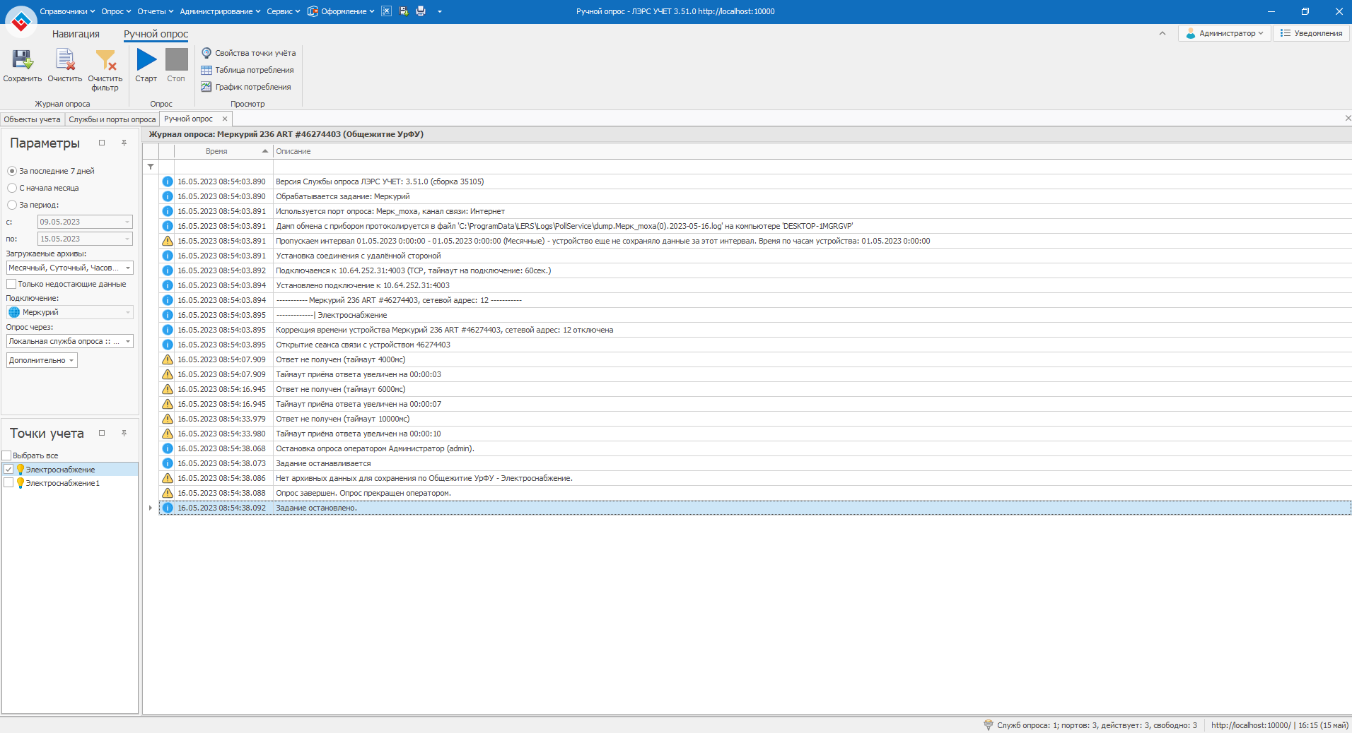Click the Clear log icon
This screenshot has width=1352, height=733.
(x=65, y=61)
